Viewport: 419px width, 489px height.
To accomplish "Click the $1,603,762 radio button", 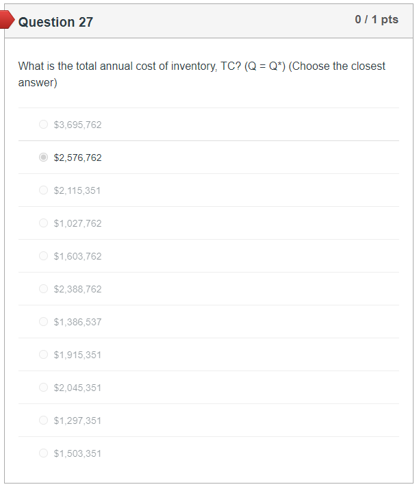I will tap(44, 256).
